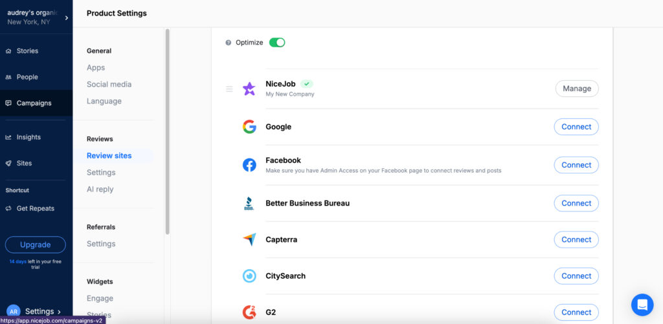Open Language settings
Image resolution: width=663 pixels, height=324 pixels.
[104, 102]
